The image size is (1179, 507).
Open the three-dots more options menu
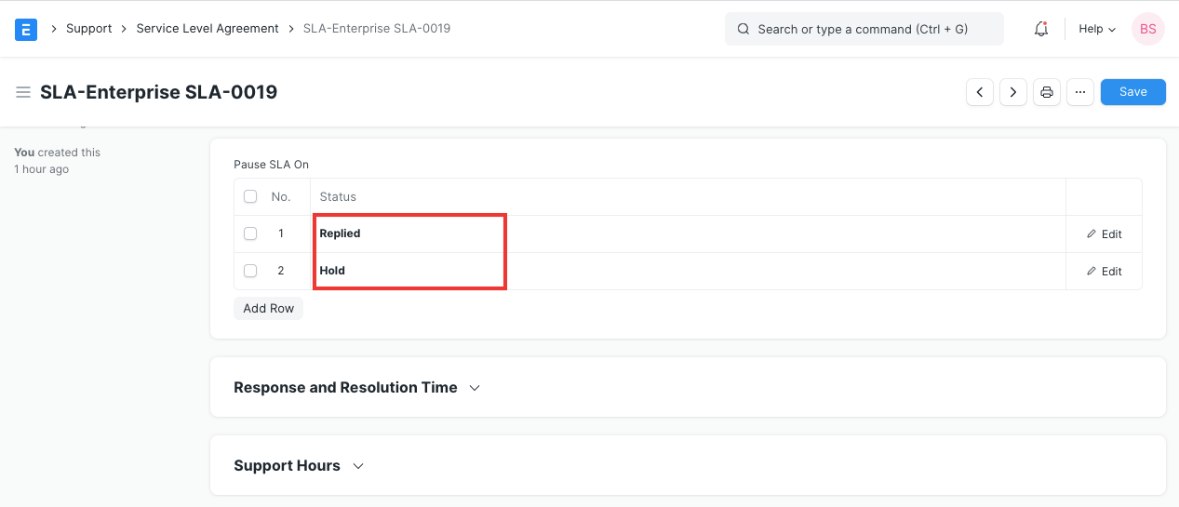[1079, 92]
